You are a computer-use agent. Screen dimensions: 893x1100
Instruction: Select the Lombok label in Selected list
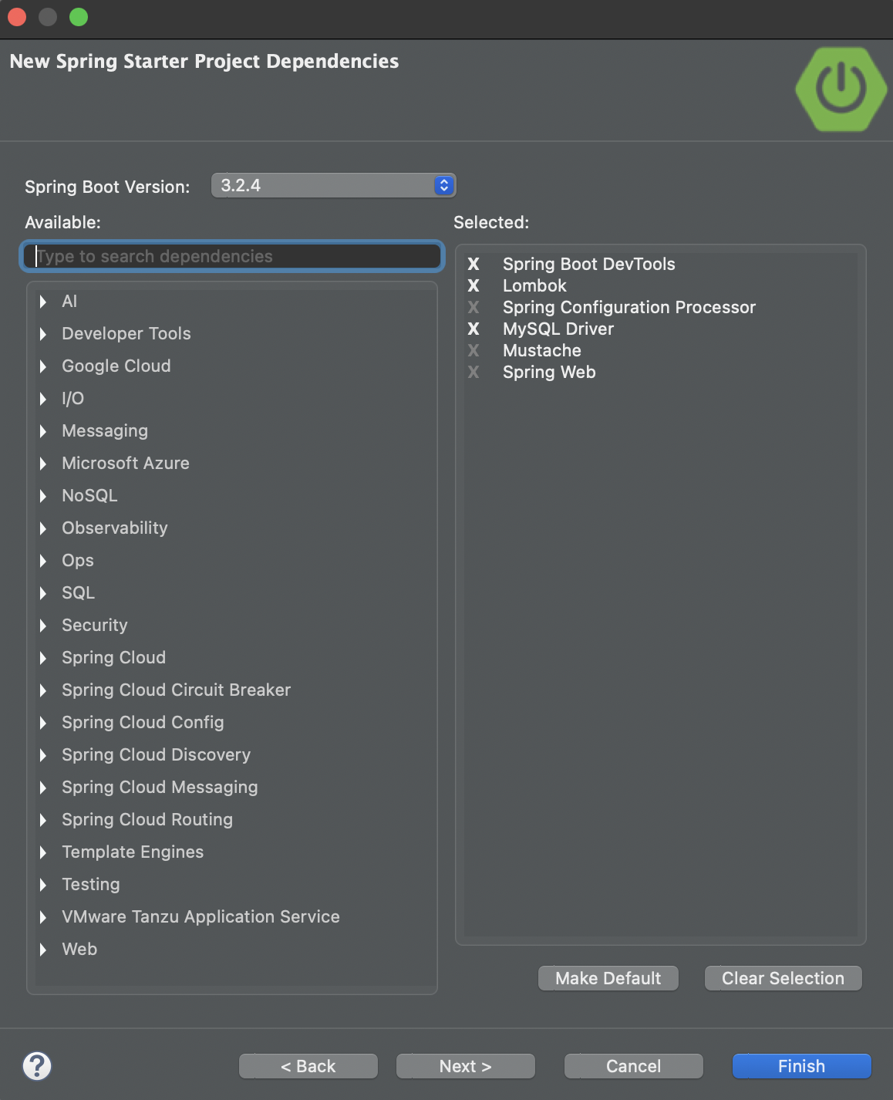[x=534, y=285]
